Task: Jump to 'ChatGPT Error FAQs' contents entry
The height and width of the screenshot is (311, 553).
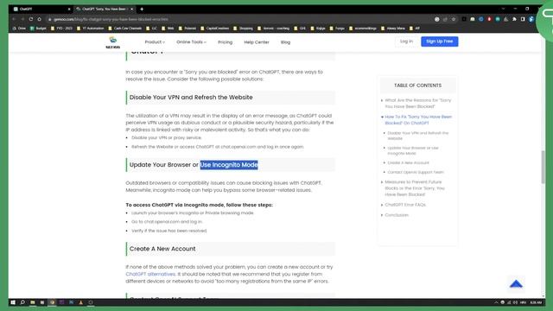Action: 405,205
